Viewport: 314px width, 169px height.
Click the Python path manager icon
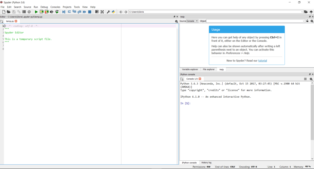pyautogui.click(x=113, y=12)
